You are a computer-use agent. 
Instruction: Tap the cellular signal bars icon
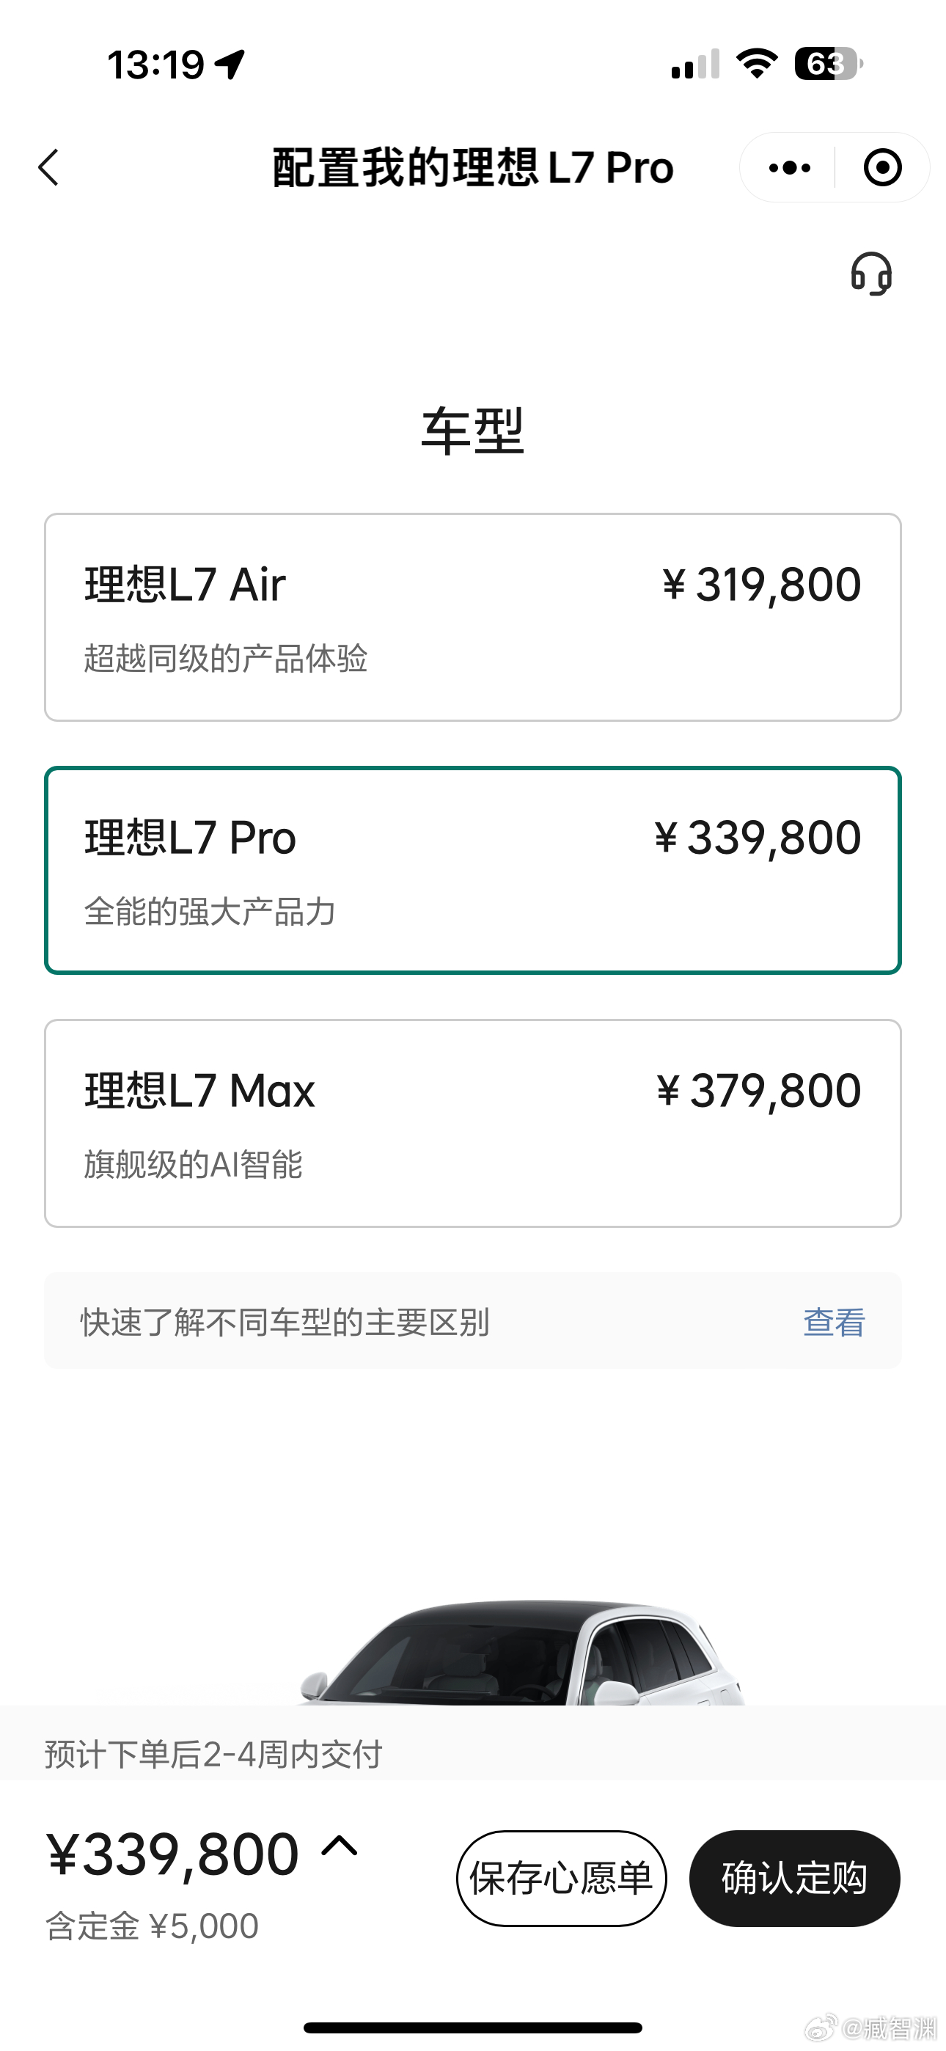pos(695,64)
